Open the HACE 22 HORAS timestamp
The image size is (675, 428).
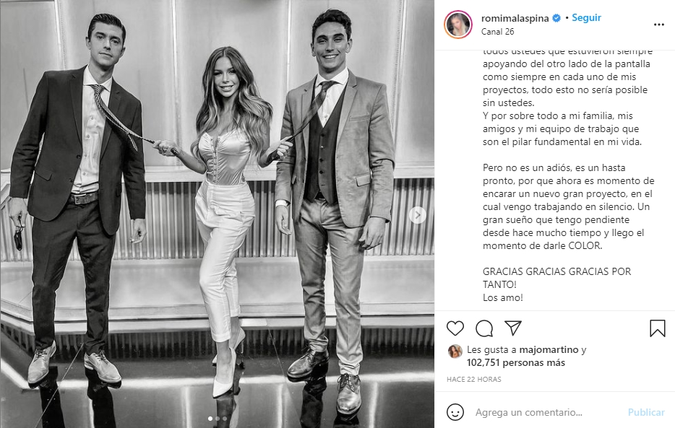[x=474, y=379]
